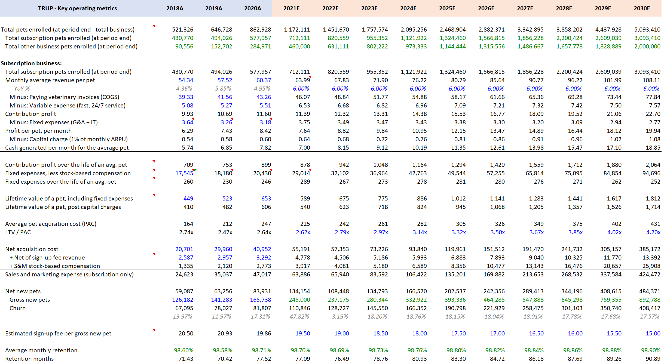Select 2030E sign-up fee value 15.00
Viewport: 664px width, 364px height.
click(653, 333)
